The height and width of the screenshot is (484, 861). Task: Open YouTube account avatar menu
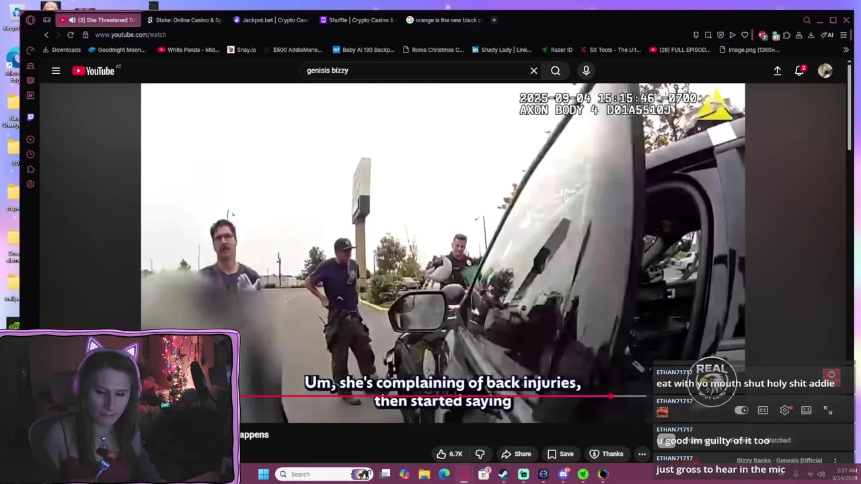825,71
